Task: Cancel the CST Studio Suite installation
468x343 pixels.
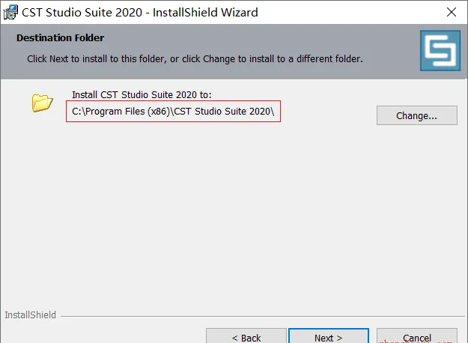Action: pos(416,336)
